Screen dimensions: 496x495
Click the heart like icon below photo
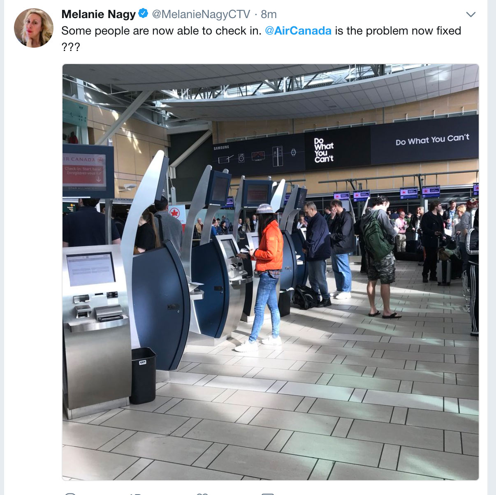pos(202,493)
